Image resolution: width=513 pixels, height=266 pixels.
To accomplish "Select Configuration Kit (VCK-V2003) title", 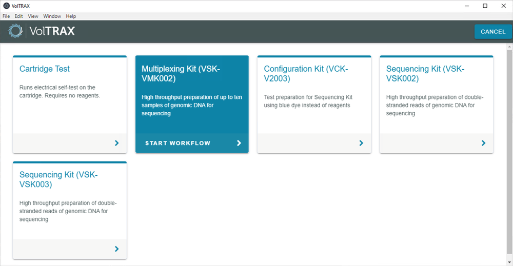I will pos(306,73).
